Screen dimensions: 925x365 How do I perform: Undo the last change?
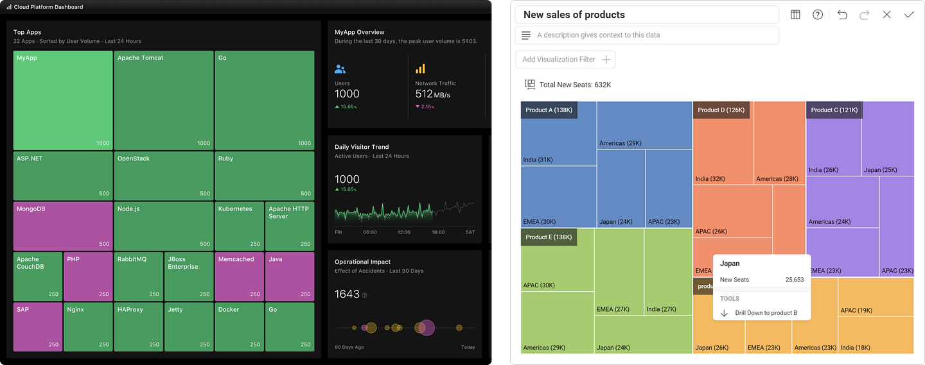(x=842, y=15)
